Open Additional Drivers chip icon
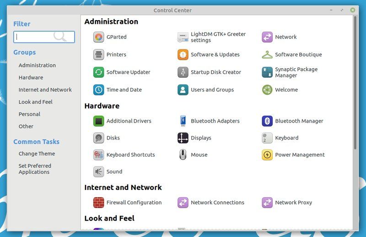This screenshot has height=237, width=366. point(98,121)
